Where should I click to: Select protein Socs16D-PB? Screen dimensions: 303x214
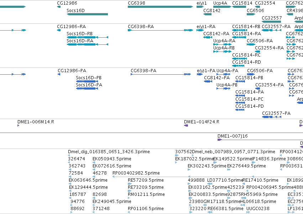click(87, 82)
